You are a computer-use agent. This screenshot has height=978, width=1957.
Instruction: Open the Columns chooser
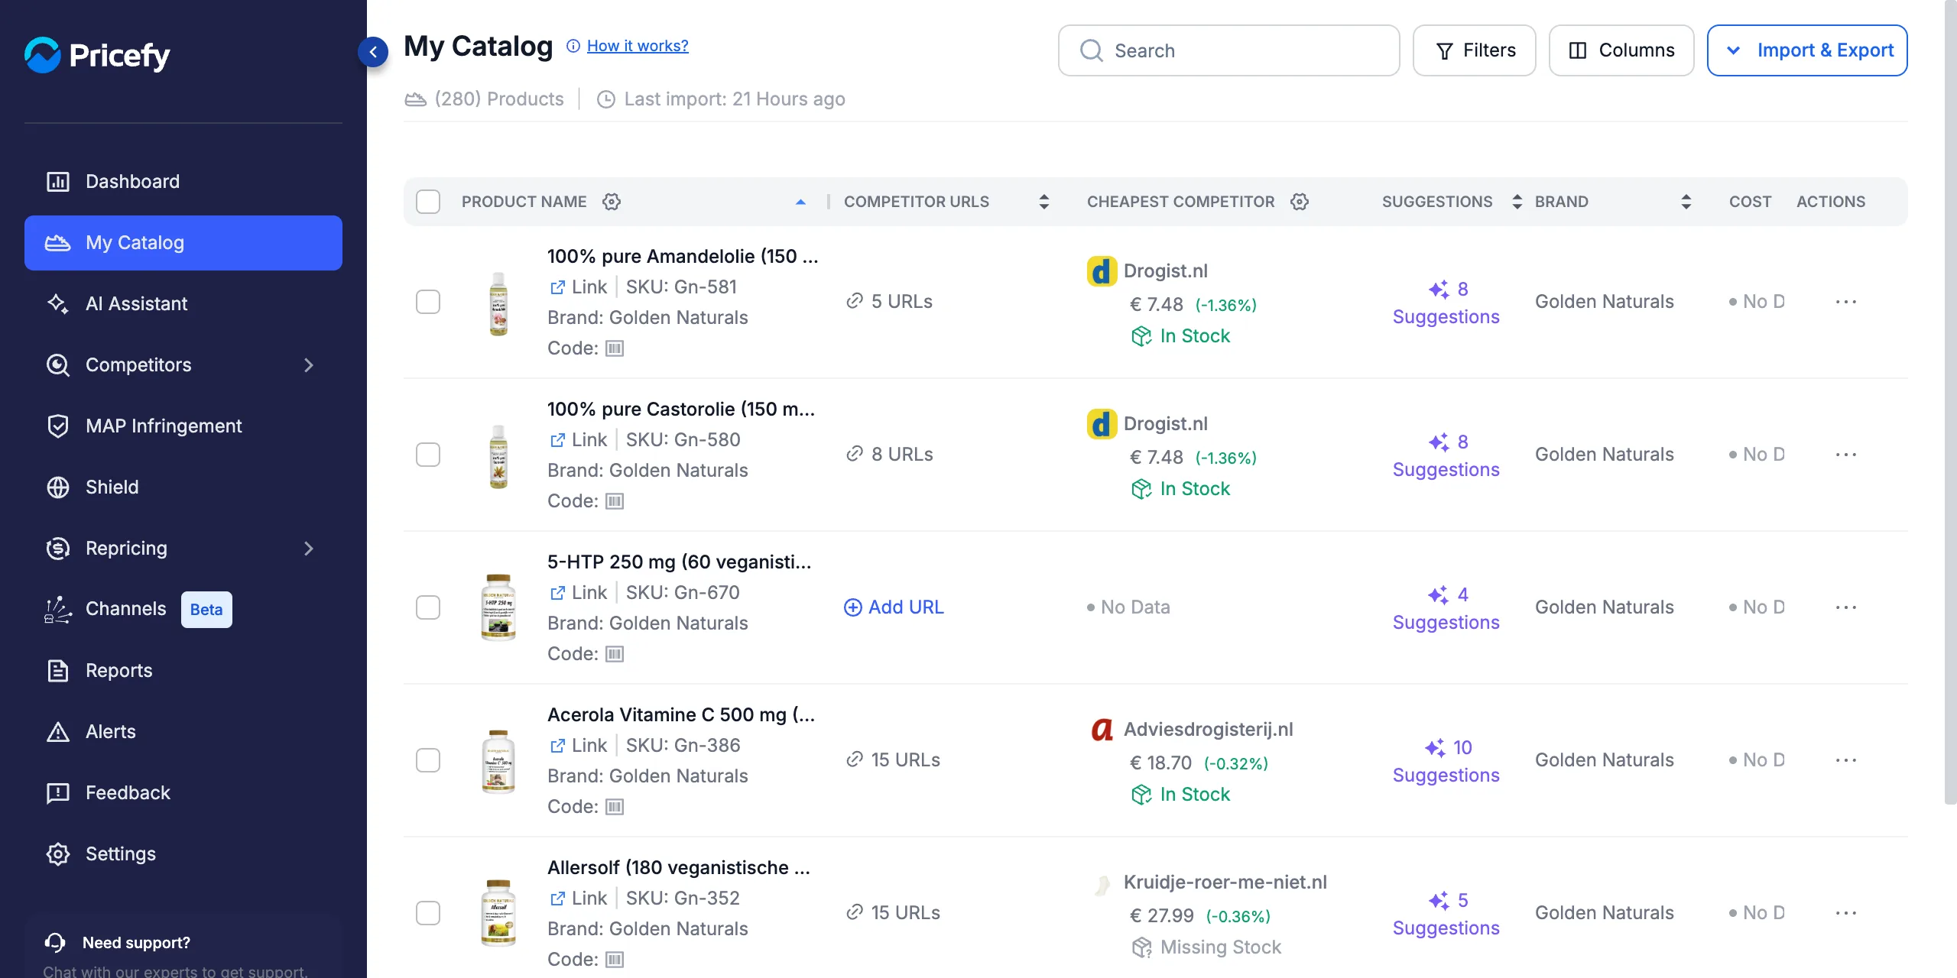[x=1621, y=50]
